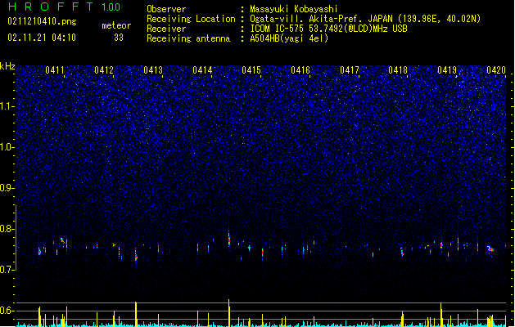Viewport: 515px width, 327px height.
Task: Click the 0415 time marker
Action: pos(251,70)
